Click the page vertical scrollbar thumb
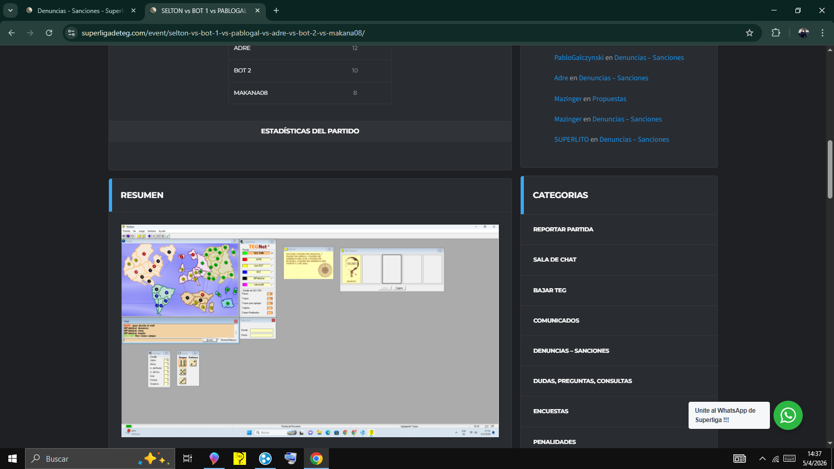834x469 pixels. click(830, 169)
